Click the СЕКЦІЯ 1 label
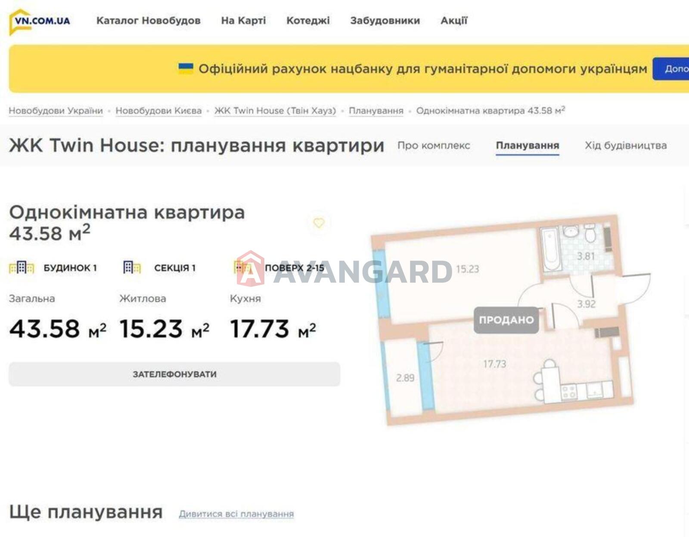This screenshot has height=537, width=689. [175, 268]
